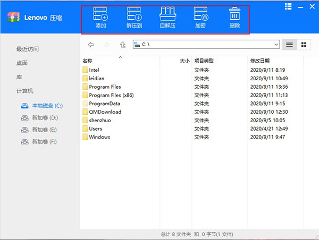This screenshot has width=319, height=240.
Task: Sort by 名称 column header
Action: 88,61
